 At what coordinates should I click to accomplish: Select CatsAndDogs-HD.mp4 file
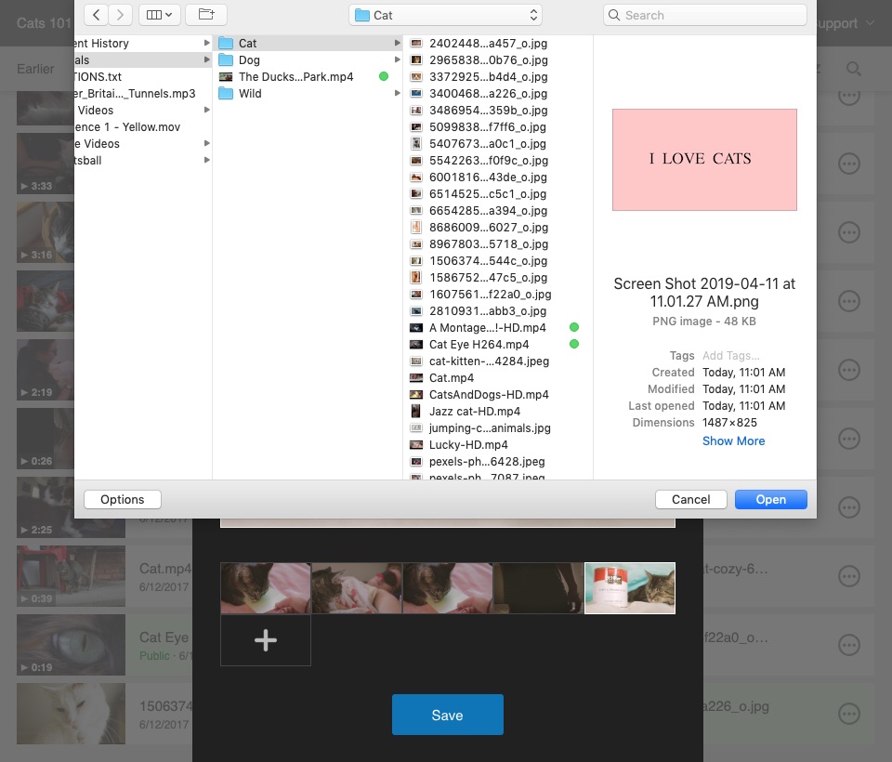[x=498, y=395]
